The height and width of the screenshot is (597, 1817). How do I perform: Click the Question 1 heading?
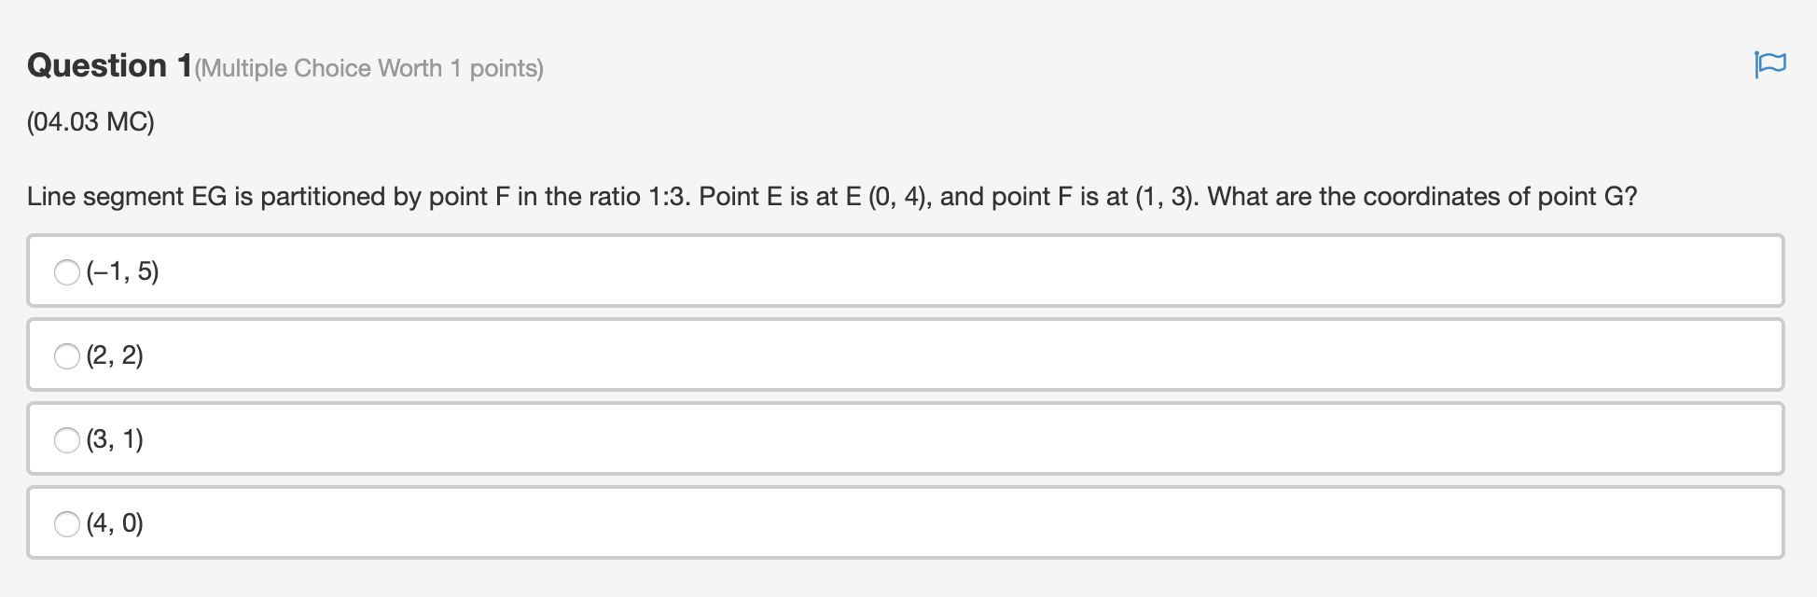(107, 64)
